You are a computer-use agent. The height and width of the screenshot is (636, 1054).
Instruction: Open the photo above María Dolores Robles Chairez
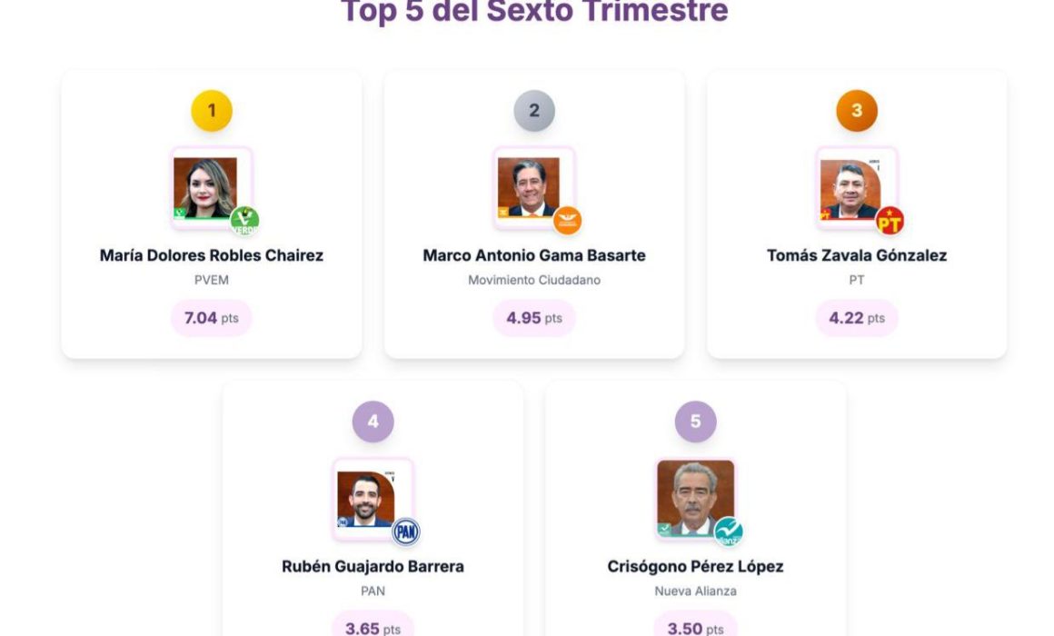pyautogui.click(x=206, y=187)
